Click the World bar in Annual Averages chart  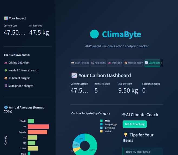pos(31,121)
